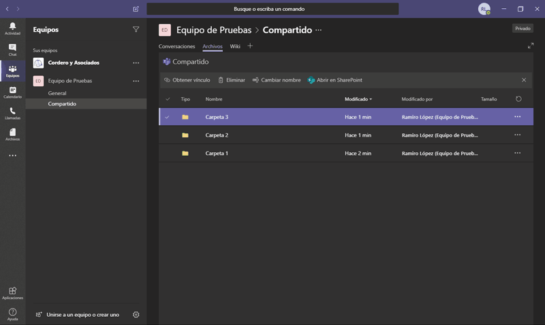Open channel options ellipsis next to Compartido

click(x=318, y=30)
